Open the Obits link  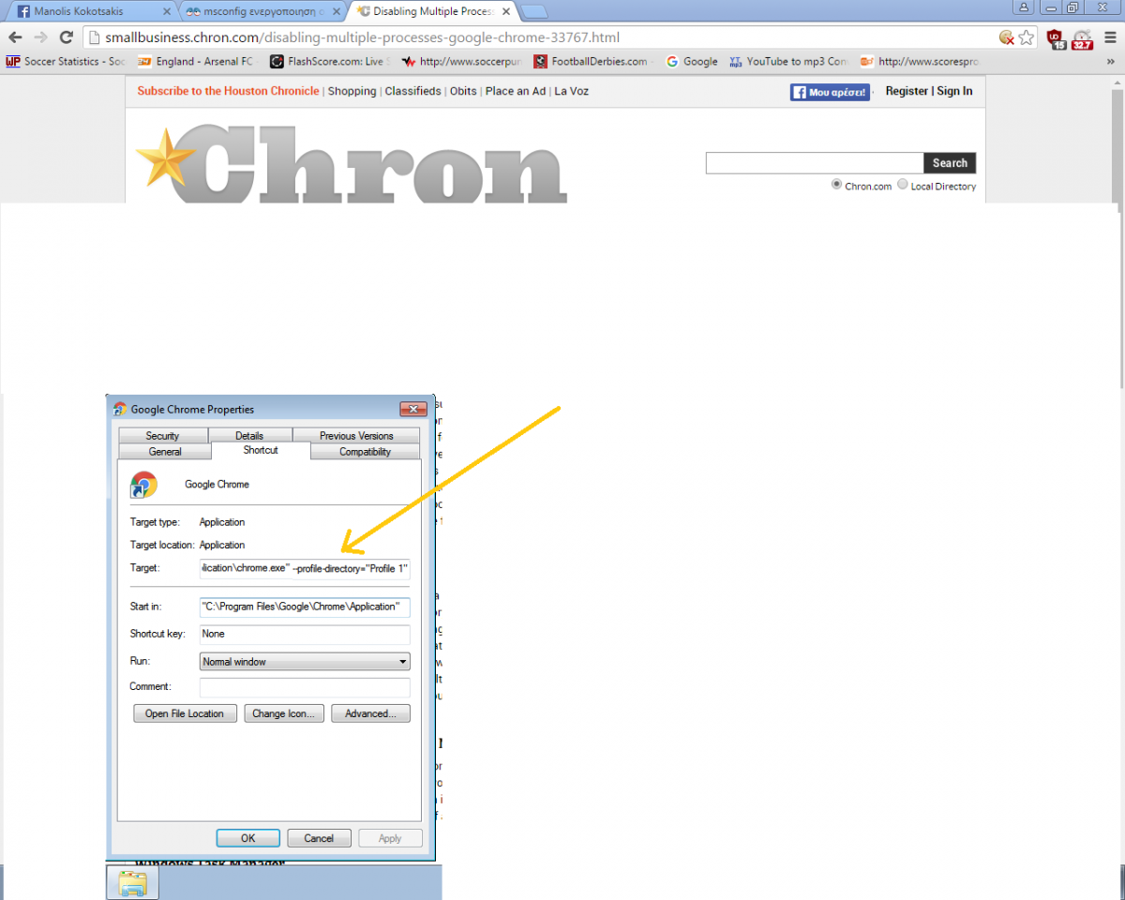point(463,91)
